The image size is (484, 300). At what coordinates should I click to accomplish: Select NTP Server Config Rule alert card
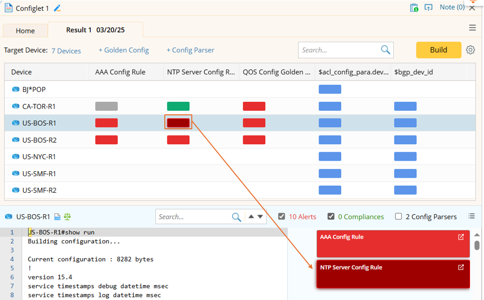coord(393,274)
